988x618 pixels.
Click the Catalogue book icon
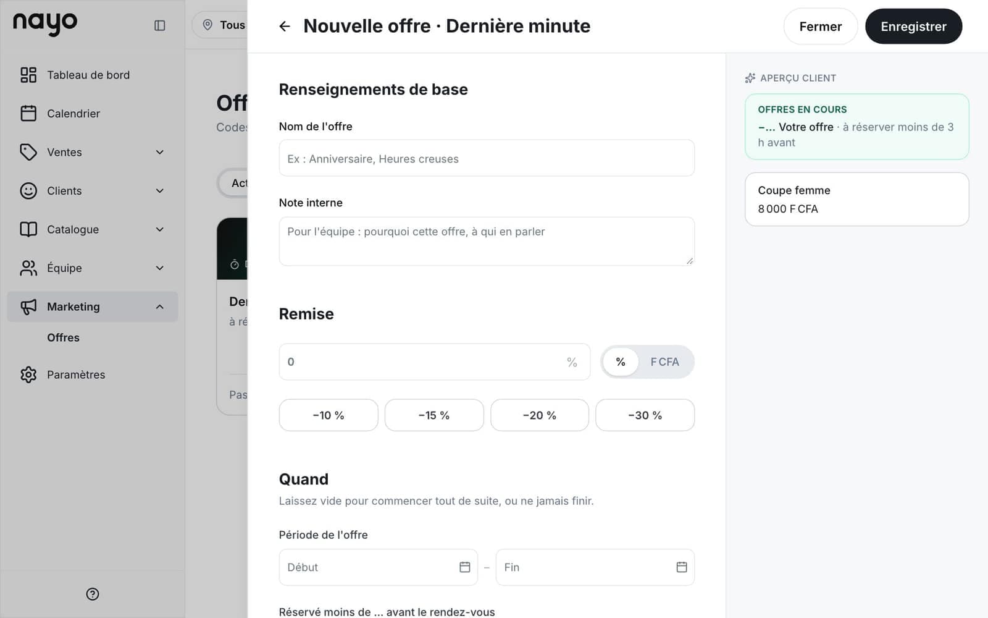28,229
